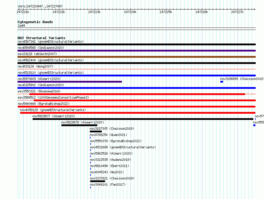Open nsv5610498 (Ebert2021) label

(109, 166)
